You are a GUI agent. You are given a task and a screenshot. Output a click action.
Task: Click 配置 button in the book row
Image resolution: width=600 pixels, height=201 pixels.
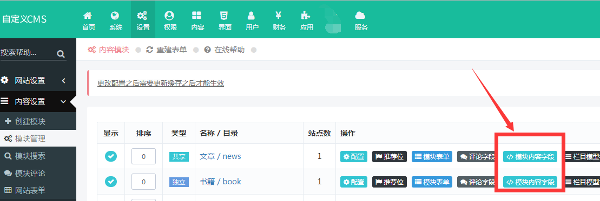pos(354,182)
